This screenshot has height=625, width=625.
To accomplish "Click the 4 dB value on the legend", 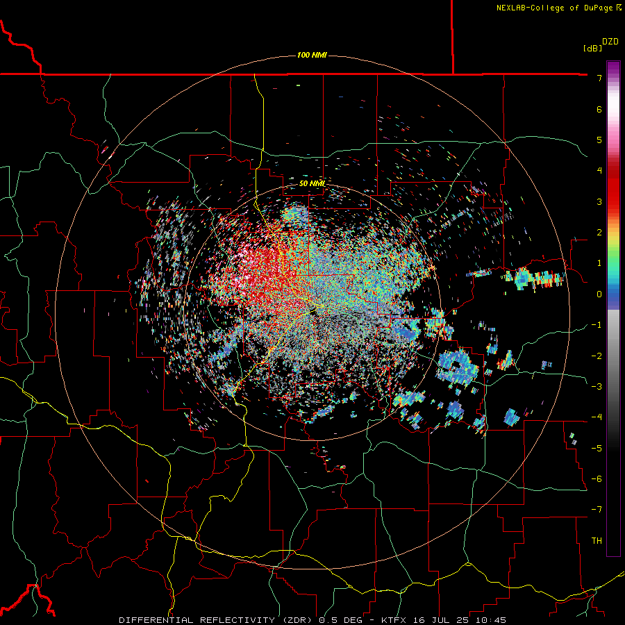I will (x=599, y=170).
